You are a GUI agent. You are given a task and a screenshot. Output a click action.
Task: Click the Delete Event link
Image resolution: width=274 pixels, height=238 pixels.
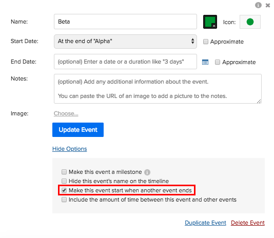point(248,223)
